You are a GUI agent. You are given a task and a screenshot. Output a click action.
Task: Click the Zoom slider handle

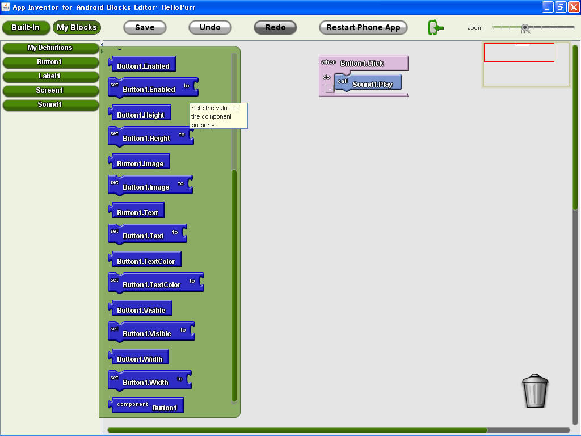point(525,27)
